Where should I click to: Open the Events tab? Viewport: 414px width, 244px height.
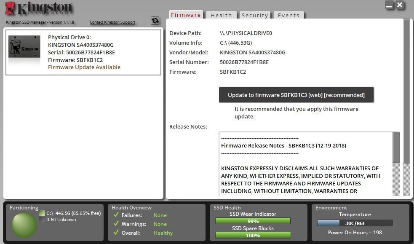pyautogui.click(x=288, y=15)
